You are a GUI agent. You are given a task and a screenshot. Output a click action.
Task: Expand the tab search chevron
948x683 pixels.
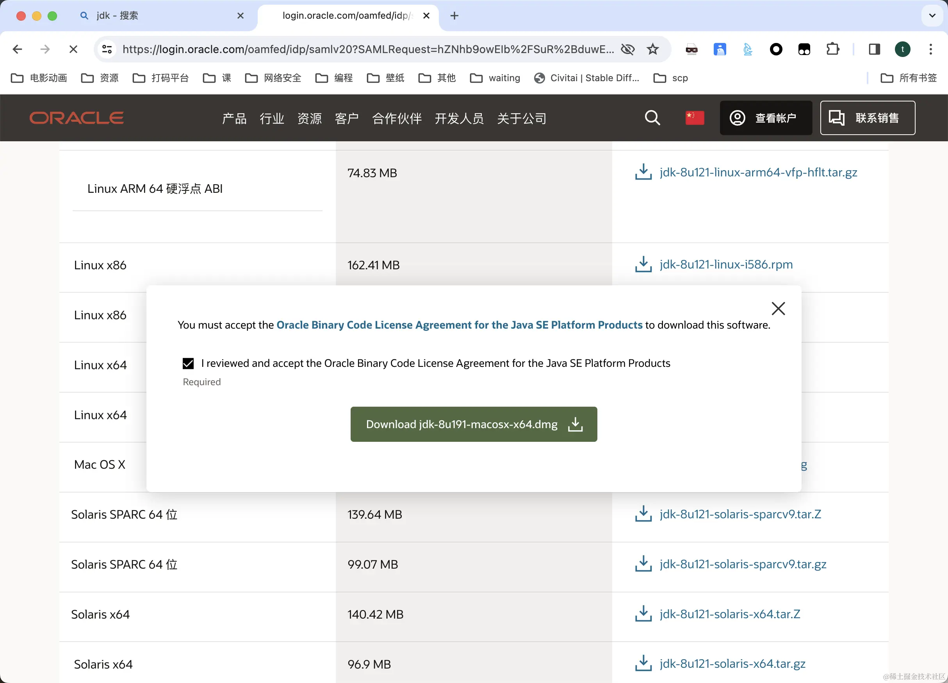click(x=932, y=16)
